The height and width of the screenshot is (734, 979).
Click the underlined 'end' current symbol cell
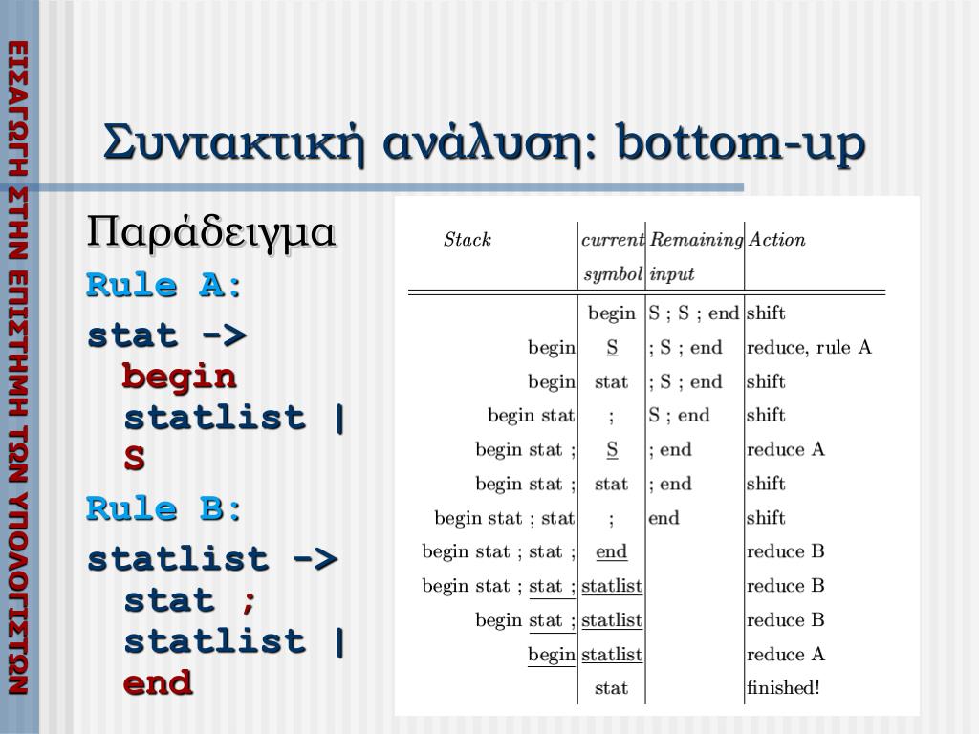click(611, 551)
